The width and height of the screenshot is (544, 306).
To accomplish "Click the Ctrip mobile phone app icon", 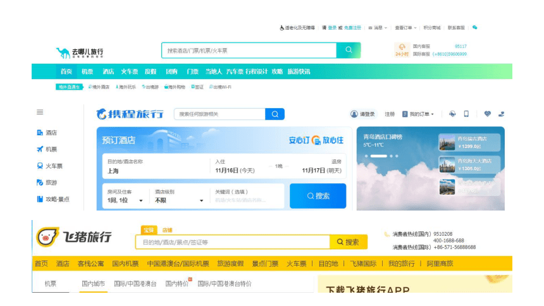I will pos(466,114).
